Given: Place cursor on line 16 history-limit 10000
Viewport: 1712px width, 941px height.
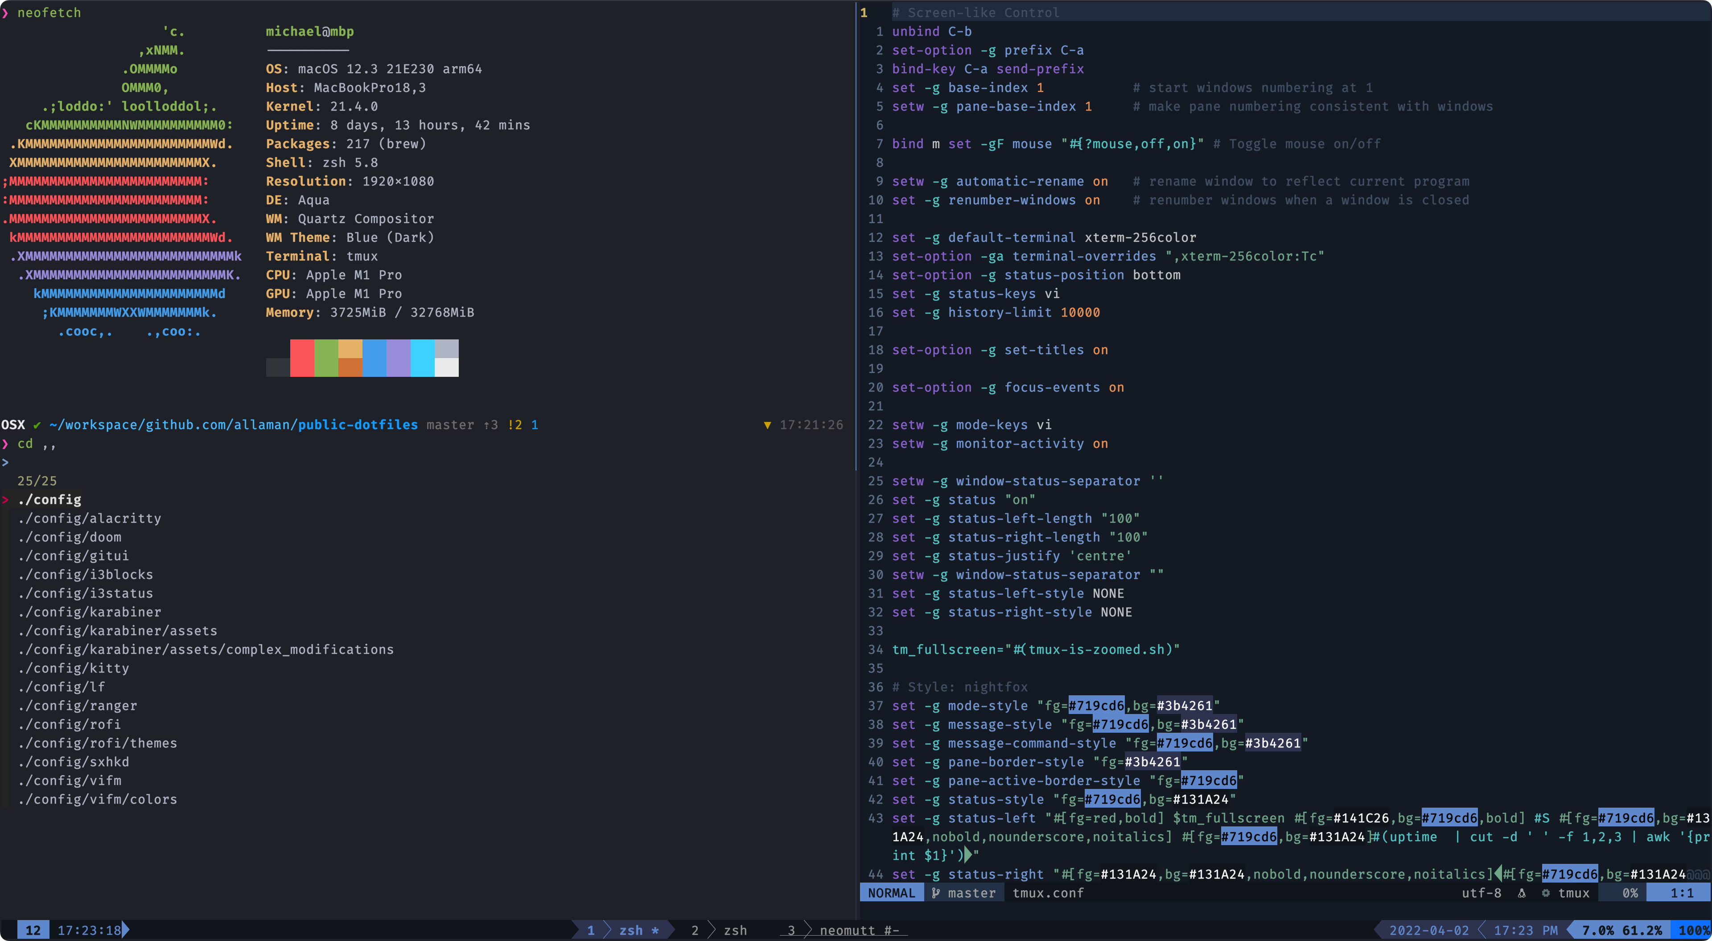Looking at the screenshot, I should pyautogui.click(x=1024, y=313).
